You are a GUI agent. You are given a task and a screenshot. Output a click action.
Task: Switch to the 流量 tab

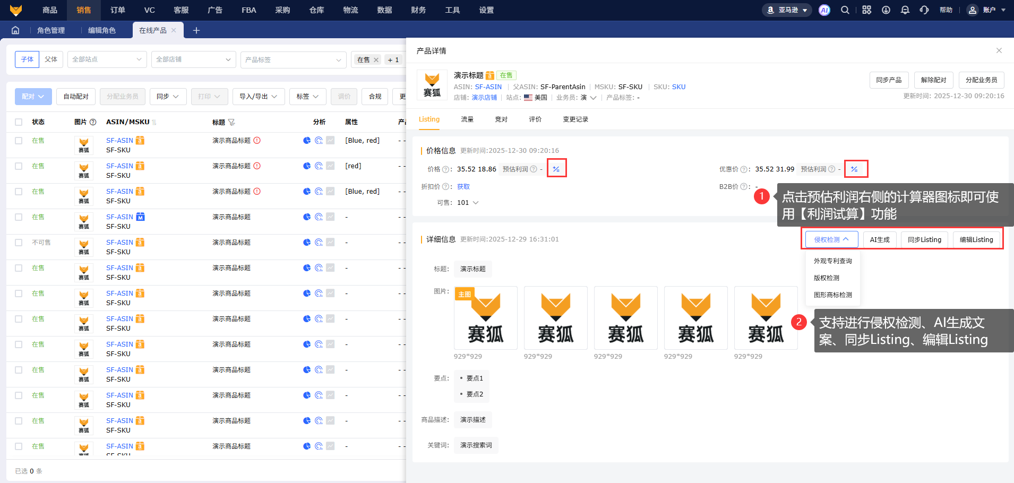467,119
